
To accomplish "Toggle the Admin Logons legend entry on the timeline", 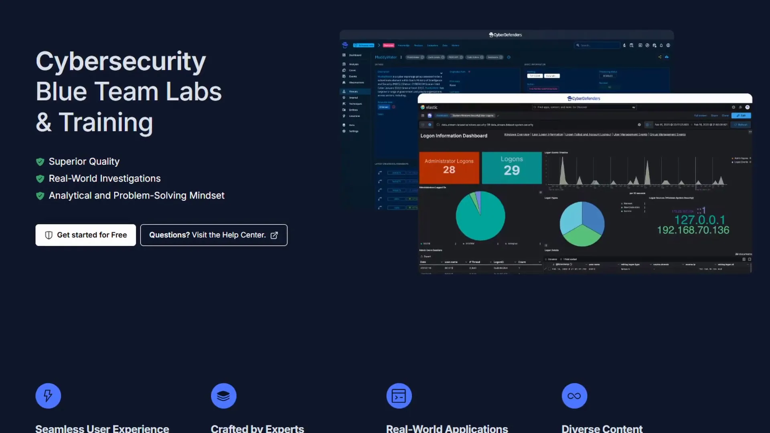I will pyautogui.click(x=741, y=158).
